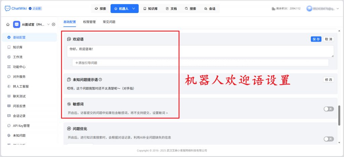The height and width of the screenshot is (157, 344).
Task: Click the 基础配置 gear icon in sidebar
Action: [x=9, y=37]
